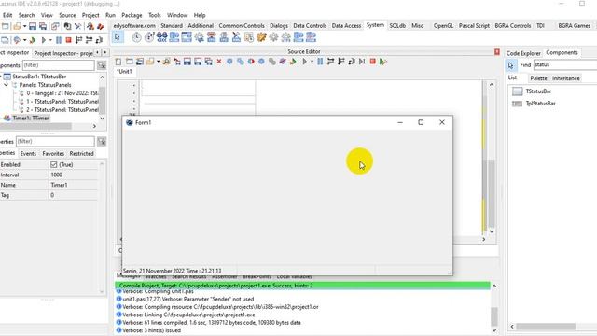597x336 pixels.
Task: Open the Edit menu
Action: (x=7, y=15)
